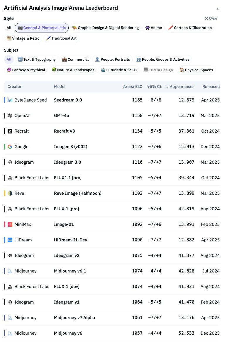Screen dimensions: 232x342
Task: Click the Google logo icon
Action: coord(10,147)
